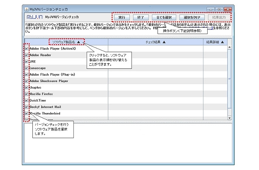Sort by チェック結果 column header
259x170 pixels.
(x=155, y=42)
